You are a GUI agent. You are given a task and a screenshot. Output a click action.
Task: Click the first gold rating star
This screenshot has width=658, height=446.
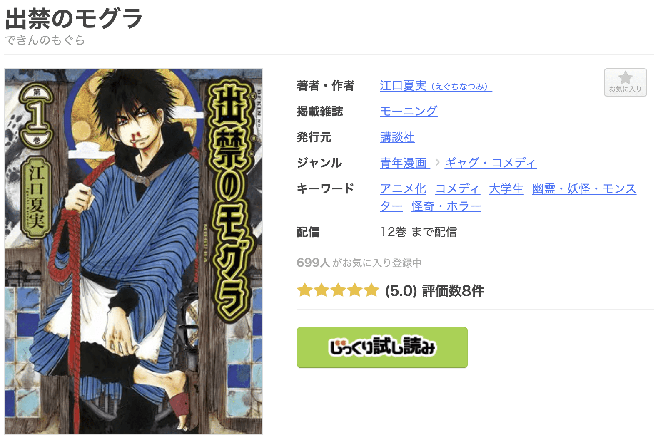pos(305,290)
